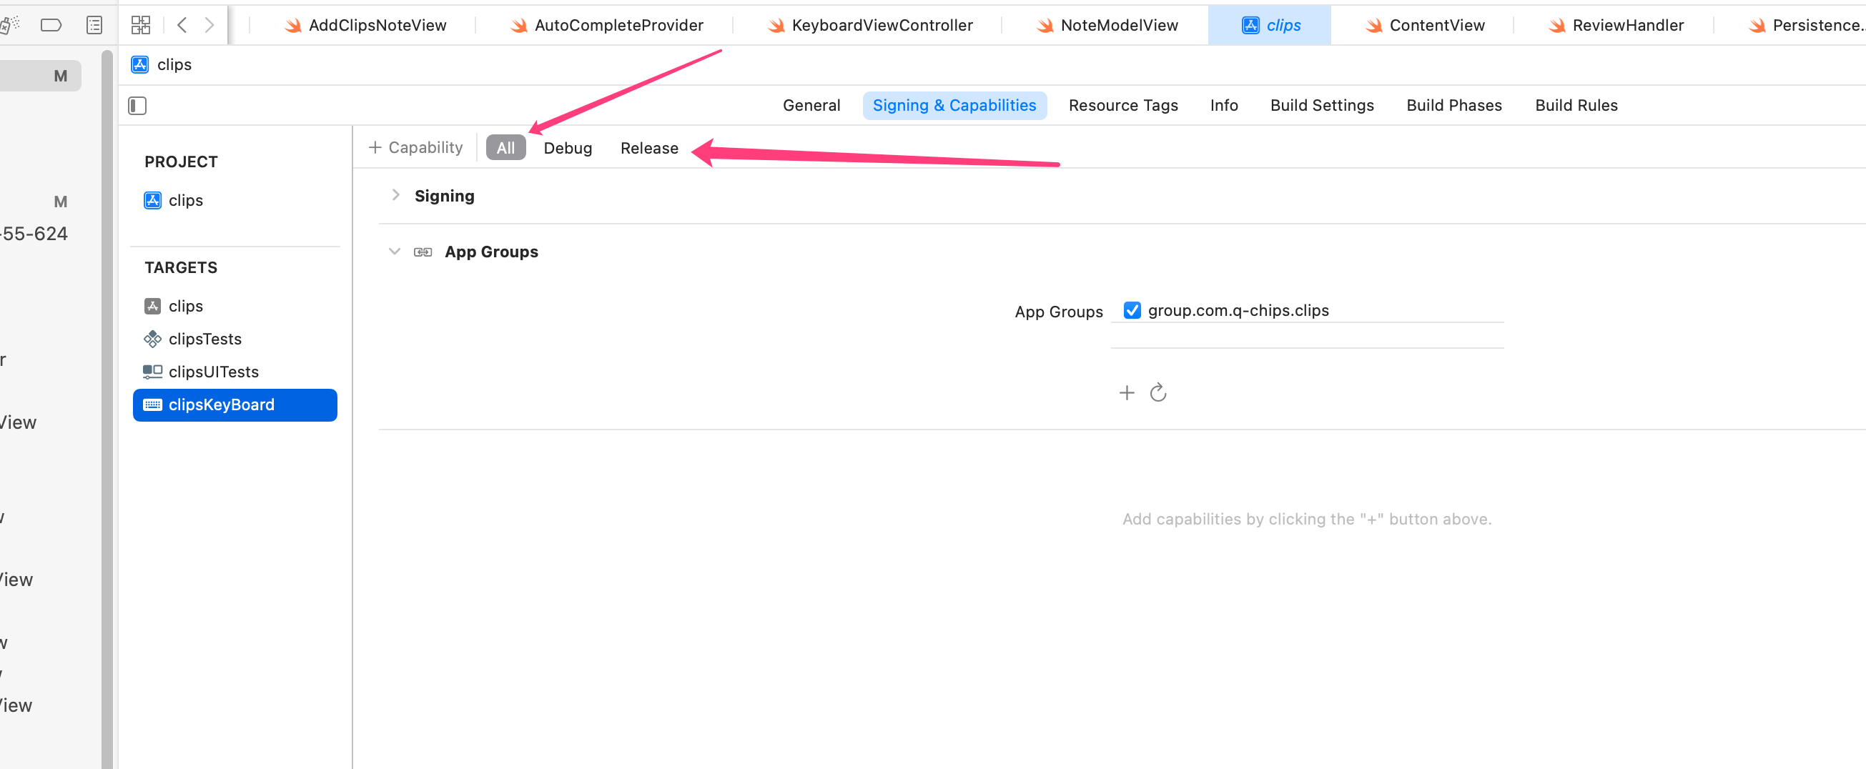
Task: Click the back navigation arrow
Action: point(182,24)
